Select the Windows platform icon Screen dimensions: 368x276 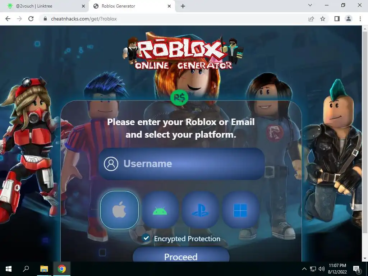[x=240, y=210]
